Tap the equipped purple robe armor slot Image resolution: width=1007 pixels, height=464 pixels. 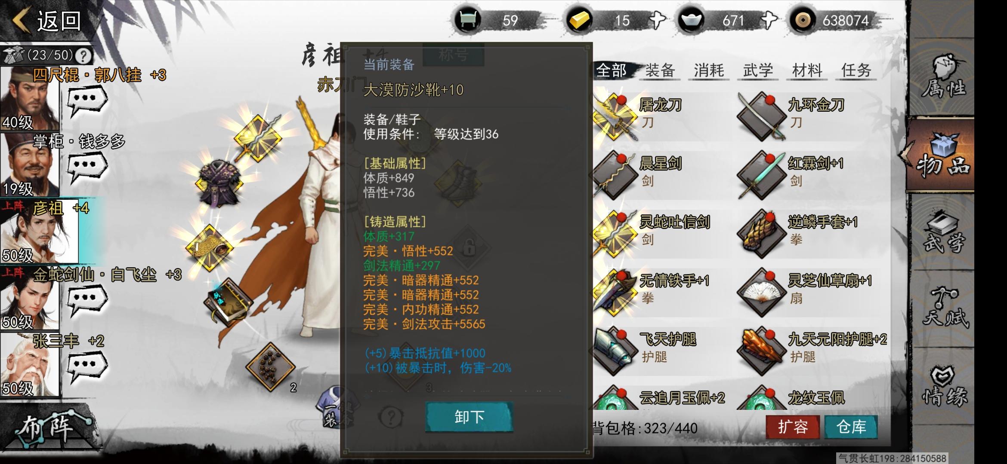[219, 183]
